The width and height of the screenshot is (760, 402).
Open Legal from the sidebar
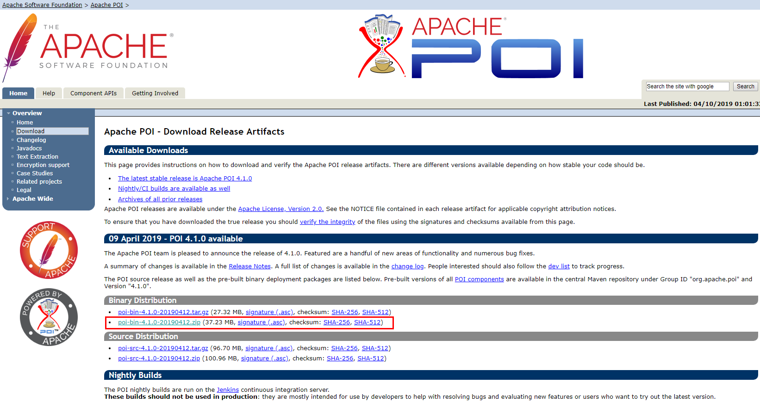(24, 190)
